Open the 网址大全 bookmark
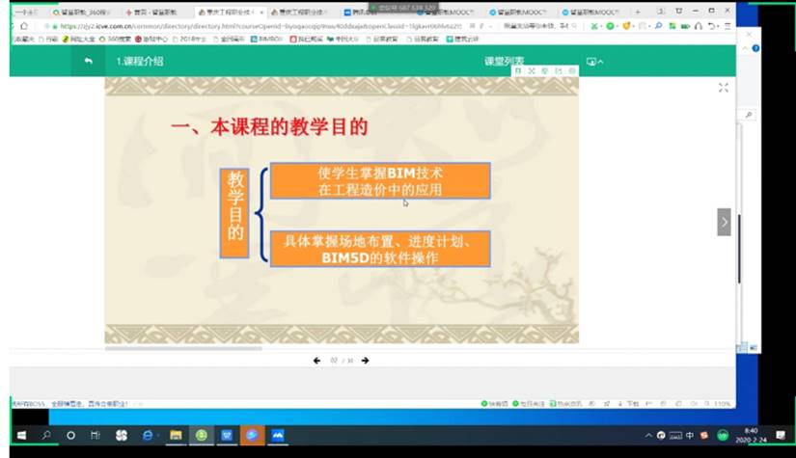Image resolution: width=796 pixels, height=458 pixels. (x=79, y=40)
